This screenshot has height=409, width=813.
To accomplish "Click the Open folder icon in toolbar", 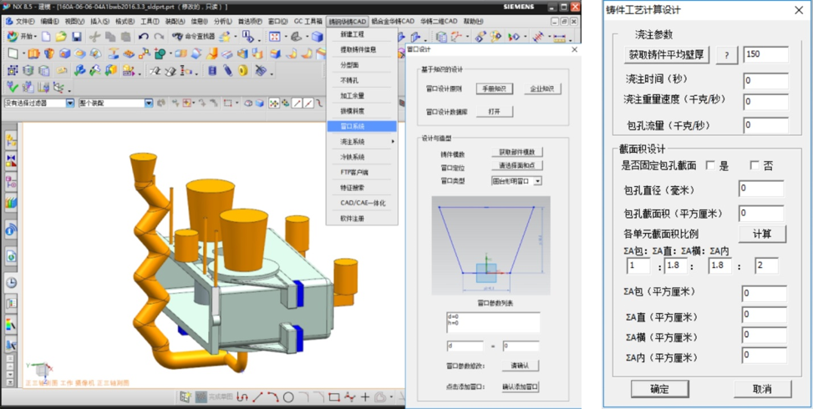I will click(x=61, y=37).
